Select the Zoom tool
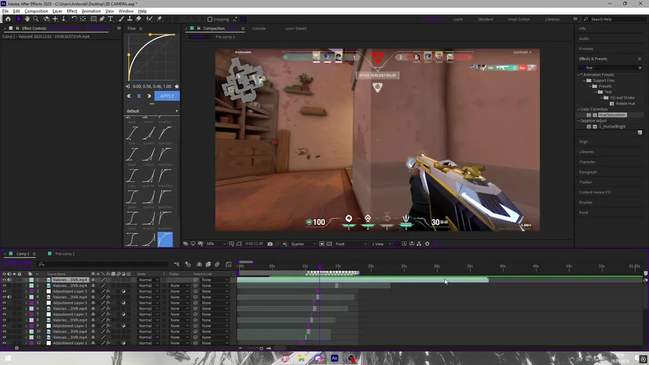 [x=35, y=19]
